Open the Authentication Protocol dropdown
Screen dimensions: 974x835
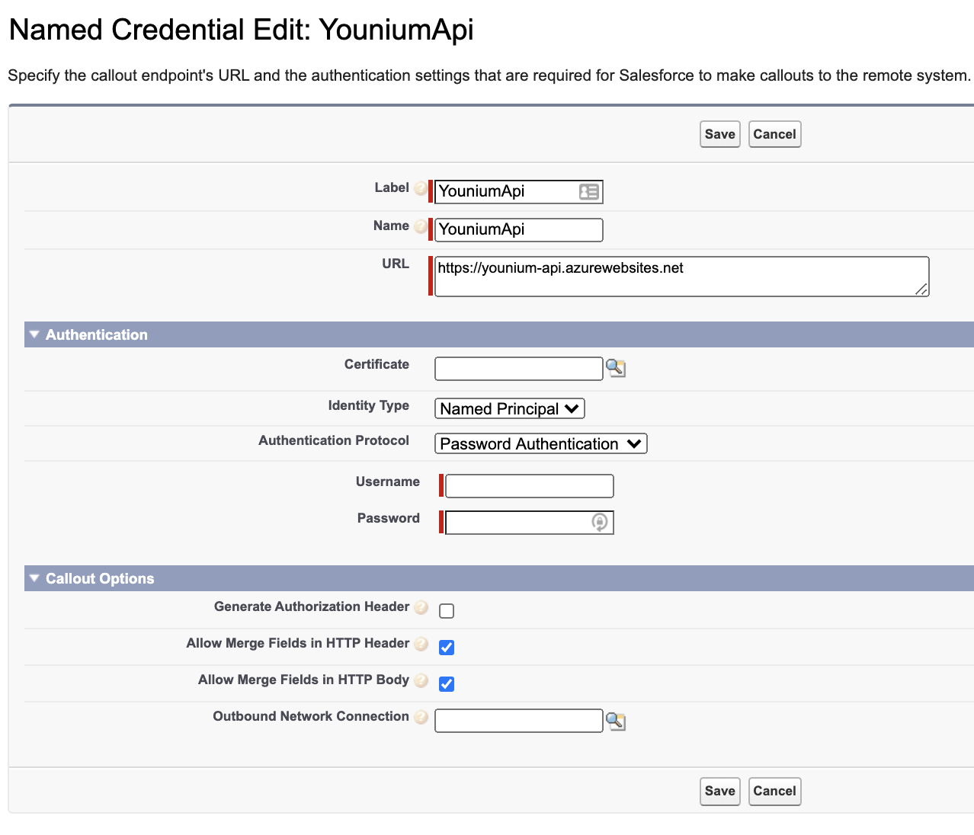[541, 444]
